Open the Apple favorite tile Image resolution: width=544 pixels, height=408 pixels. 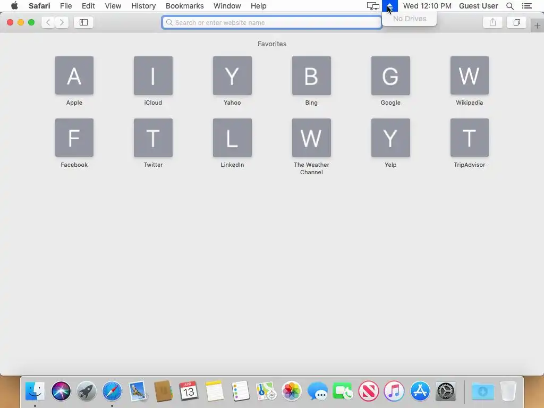click(74, 75)
